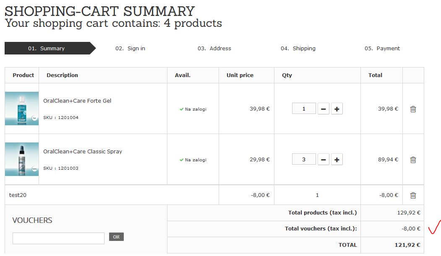This screenshot has width=441, height=256.
Task: Increase Forte Gel quantity with plus
Action: [x=337, y=109]
